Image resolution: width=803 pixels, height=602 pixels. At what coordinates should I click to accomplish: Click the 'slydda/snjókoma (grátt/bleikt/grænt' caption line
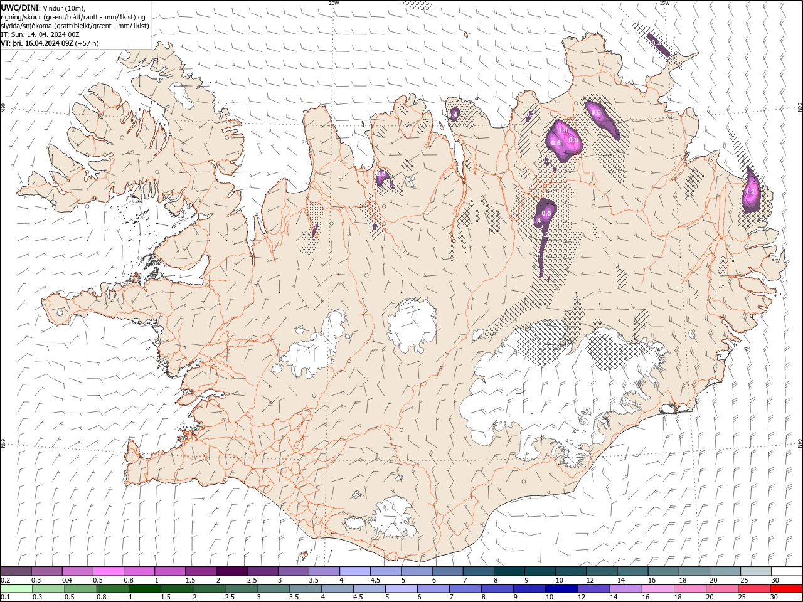pos(75,26)
